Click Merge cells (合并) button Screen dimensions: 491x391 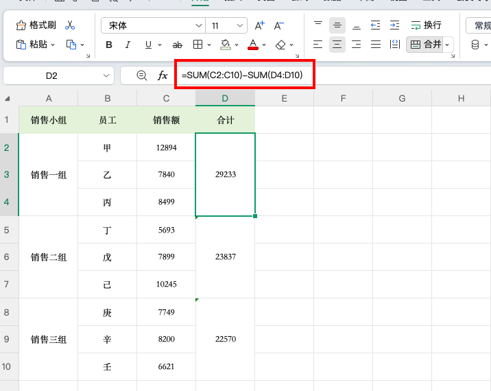[425, 45]
